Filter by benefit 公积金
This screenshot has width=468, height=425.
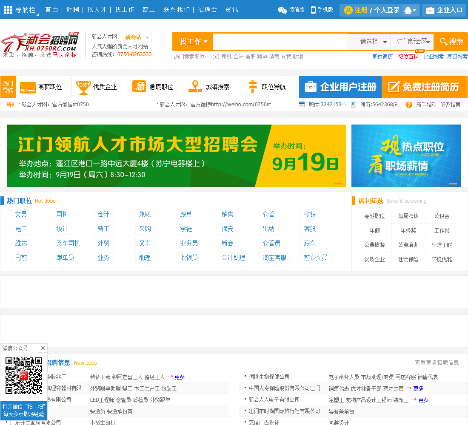click(x=442, y=216)
